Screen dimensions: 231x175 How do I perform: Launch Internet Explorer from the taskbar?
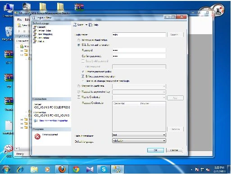[20, 170]
